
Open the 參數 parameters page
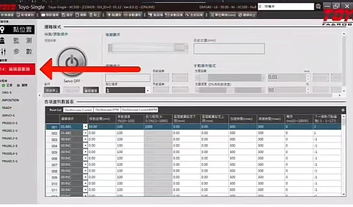tap(17, 52)
